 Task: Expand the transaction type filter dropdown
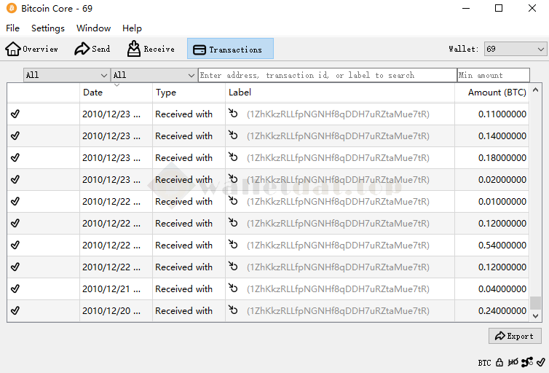[154, 75]
